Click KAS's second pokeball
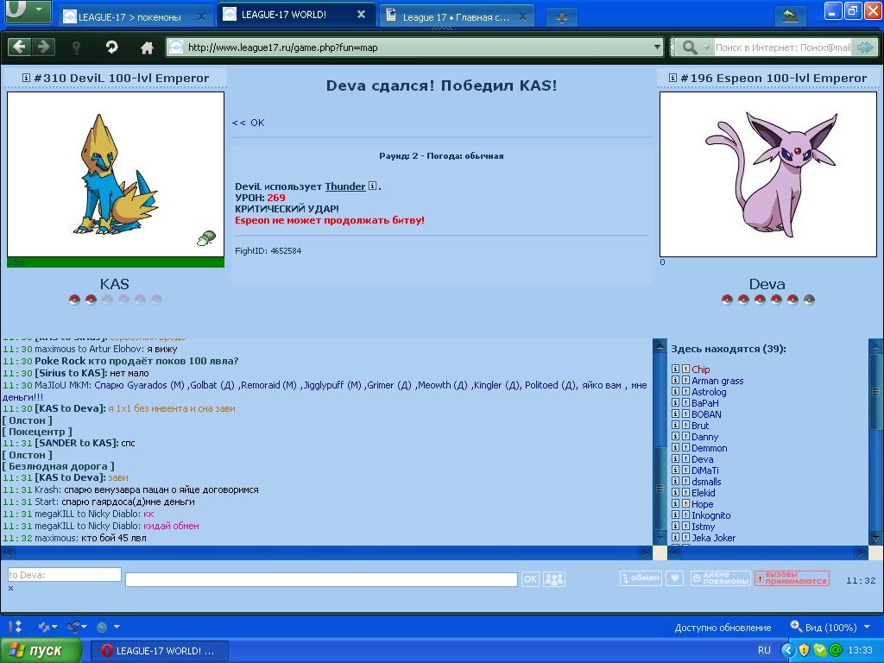 coord(91,300)
